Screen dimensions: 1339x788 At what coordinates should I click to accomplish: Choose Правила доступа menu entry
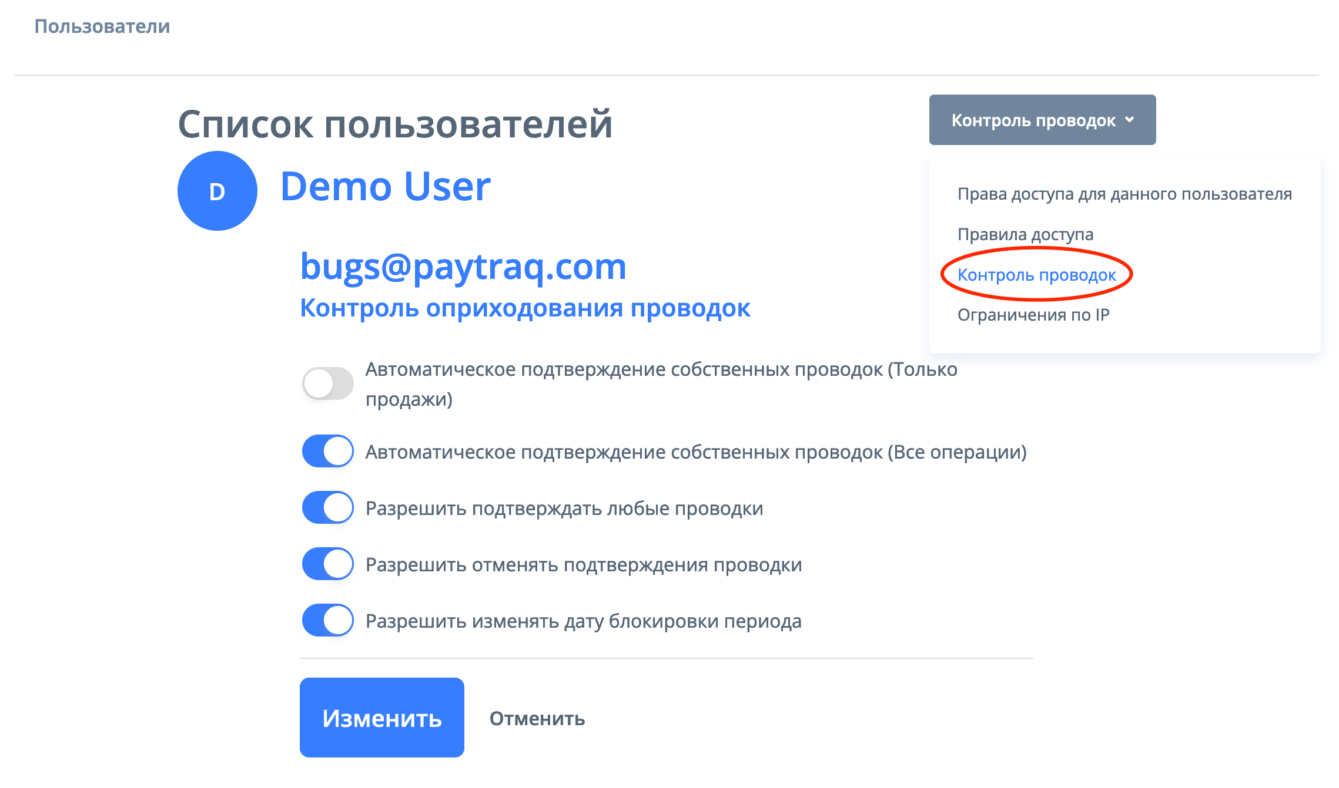1025,234
